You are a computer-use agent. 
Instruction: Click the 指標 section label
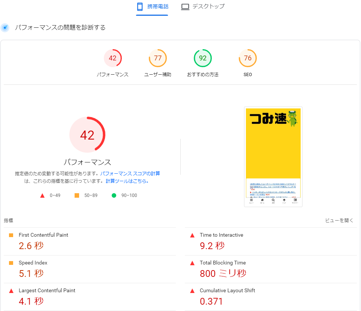pyautogui.click(x=9, y=221)
